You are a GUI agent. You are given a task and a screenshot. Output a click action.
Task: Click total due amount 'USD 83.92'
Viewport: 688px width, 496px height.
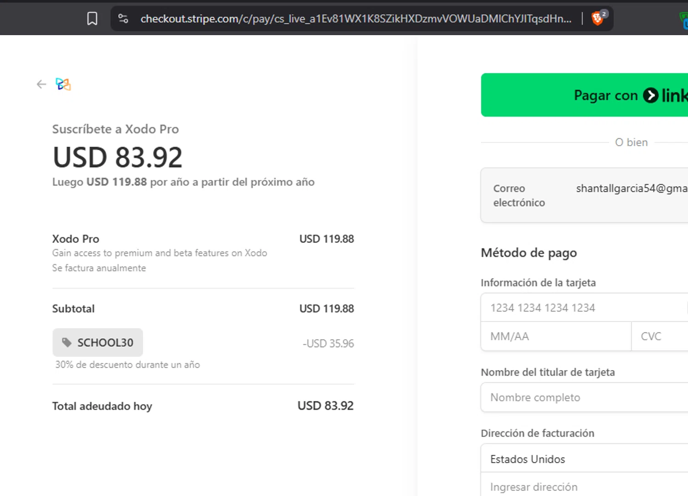(326, 406)
